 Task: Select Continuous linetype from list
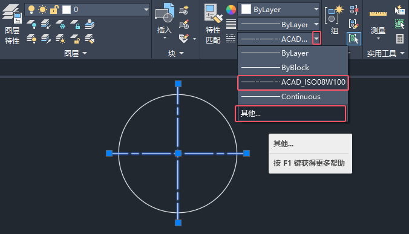pos(293,97)
